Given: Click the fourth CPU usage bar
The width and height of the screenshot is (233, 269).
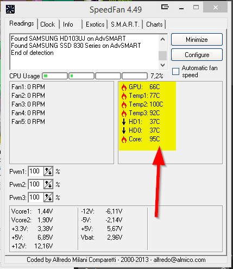Looking at the screenshot, I should [135, 76].
